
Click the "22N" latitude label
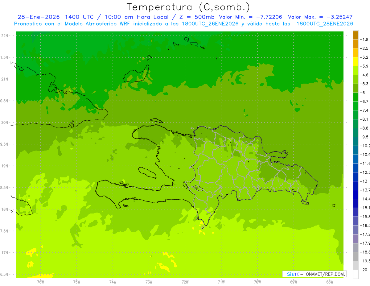pos(5,36)
